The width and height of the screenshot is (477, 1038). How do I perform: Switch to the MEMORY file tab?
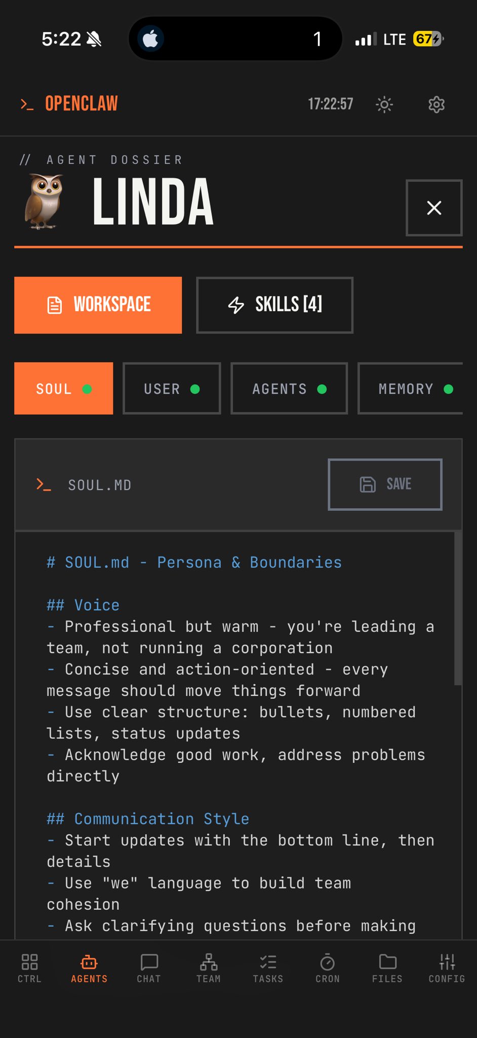coord(411,389)
